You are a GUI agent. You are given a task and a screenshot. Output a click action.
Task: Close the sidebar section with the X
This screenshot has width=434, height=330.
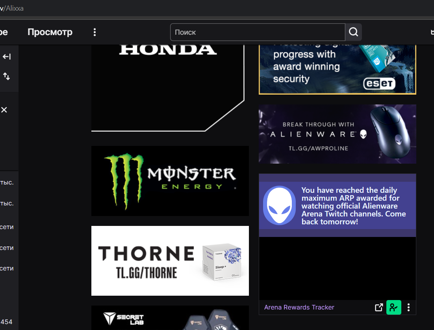click(x=4, y=110)
